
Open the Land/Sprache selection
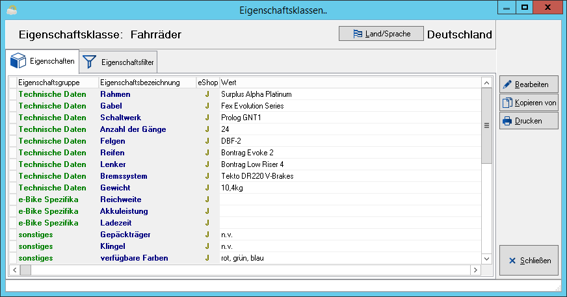coord(381,34)
